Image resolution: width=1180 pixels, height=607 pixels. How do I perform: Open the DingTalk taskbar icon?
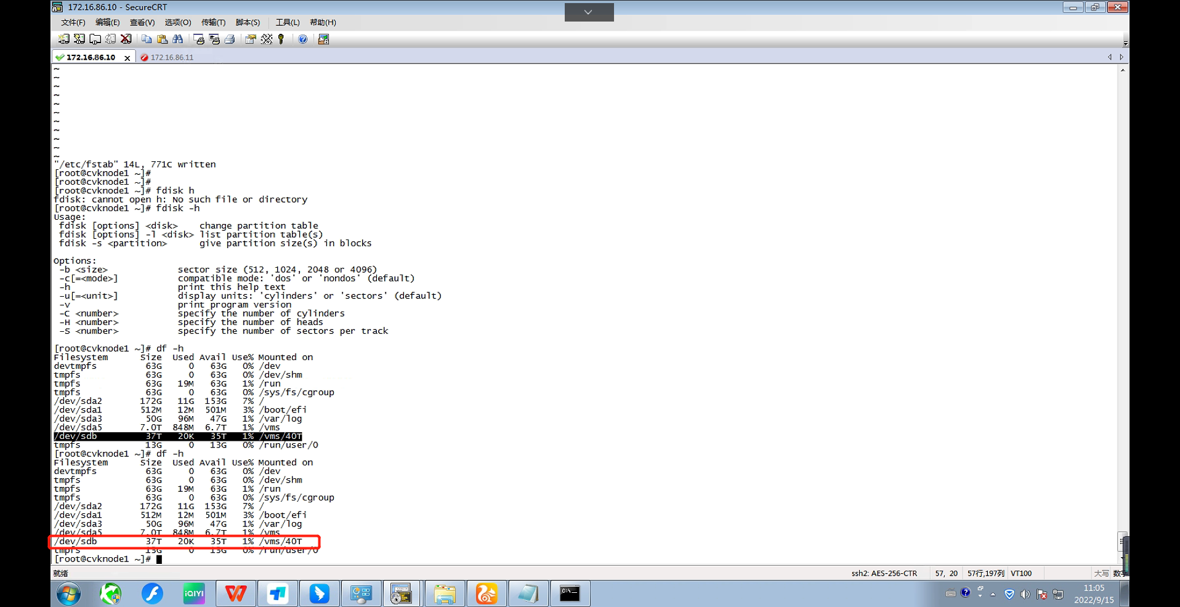[x=319, y=593]
